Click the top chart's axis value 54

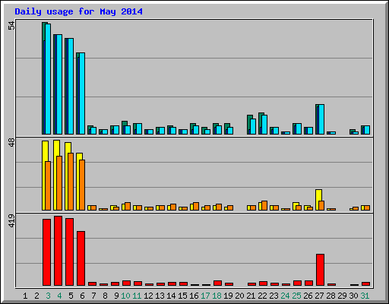(x=11, y=26)
